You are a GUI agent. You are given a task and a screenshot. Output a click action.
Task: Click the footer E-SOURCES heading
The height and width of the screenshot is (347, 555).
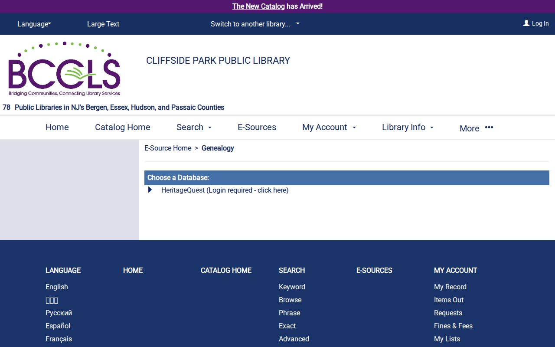pos(374,270)
